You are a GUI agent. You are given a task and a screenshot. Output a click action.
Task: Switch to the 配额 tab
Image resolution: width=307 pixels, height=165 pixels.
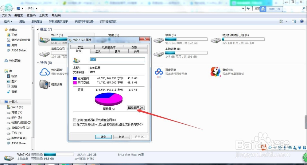(x=135, y=47)
